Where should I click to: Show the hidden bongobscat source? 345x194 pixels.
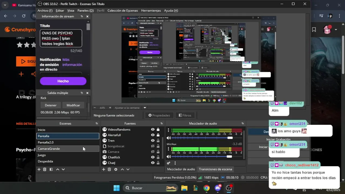point(153,146)
